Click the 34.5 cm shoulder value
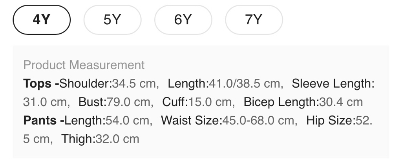The width and height of the screenshot is (402, 159). (x=135, y=83)
